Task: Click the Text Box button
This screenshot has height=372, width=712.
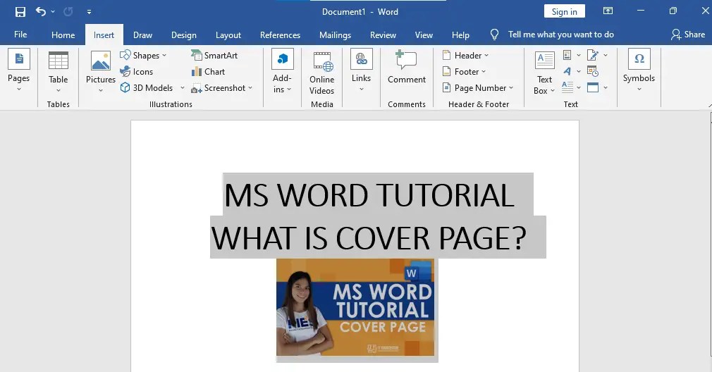Action: 544,73
